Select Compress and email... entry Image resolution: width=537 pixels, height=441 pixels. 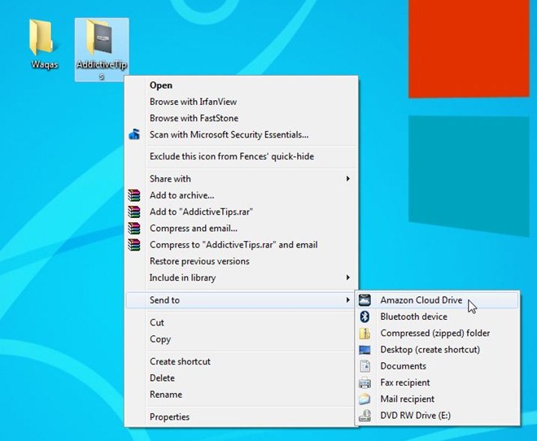(x=241, y=228)
